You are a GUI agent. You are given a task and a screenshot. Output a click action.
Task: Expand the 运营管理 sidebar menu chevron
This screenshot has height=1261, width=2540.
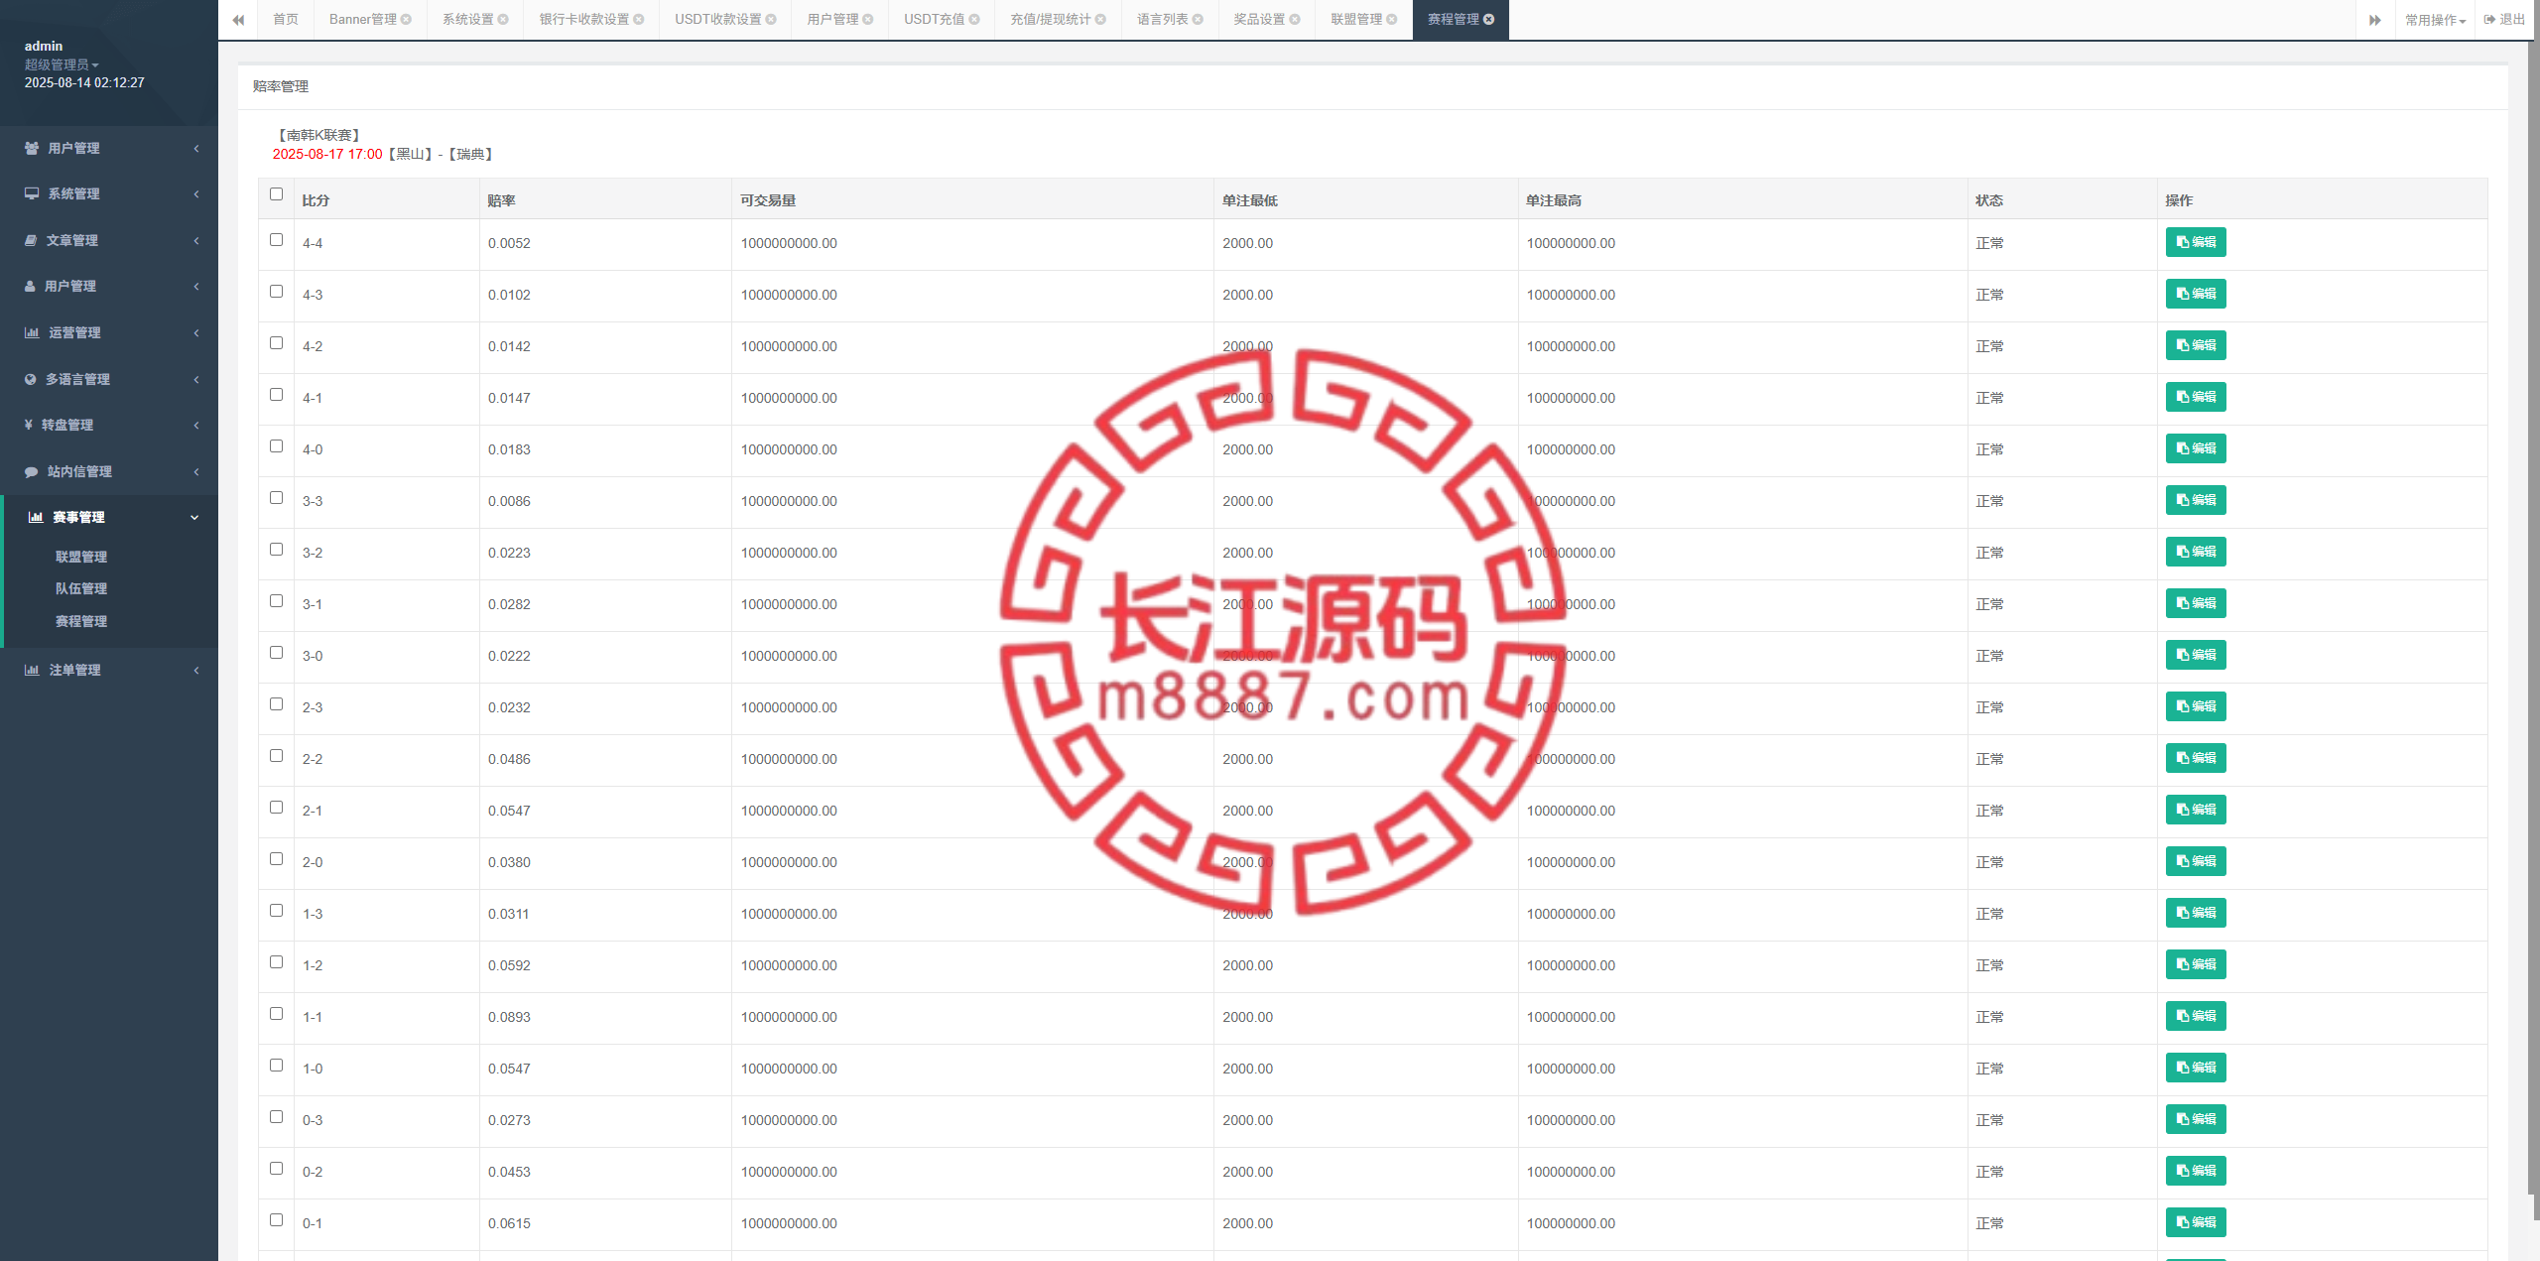[x=196, y=332]
